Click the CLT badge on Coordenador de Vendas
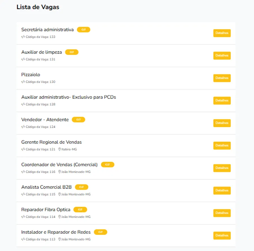The height and width of the screenshot is (251, 254). [108, 165]
